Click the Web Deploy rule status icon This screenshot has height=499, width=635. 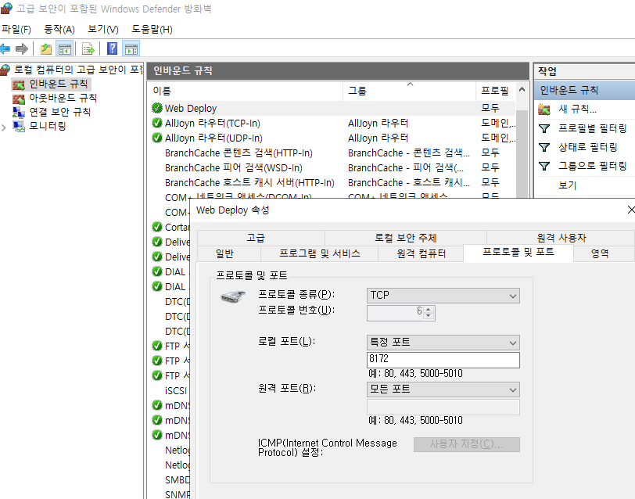(x=156, y=108)
